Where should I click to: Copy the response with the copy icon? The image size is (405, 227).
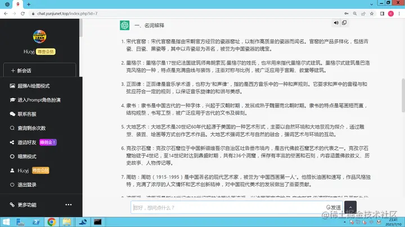[344, 22]
